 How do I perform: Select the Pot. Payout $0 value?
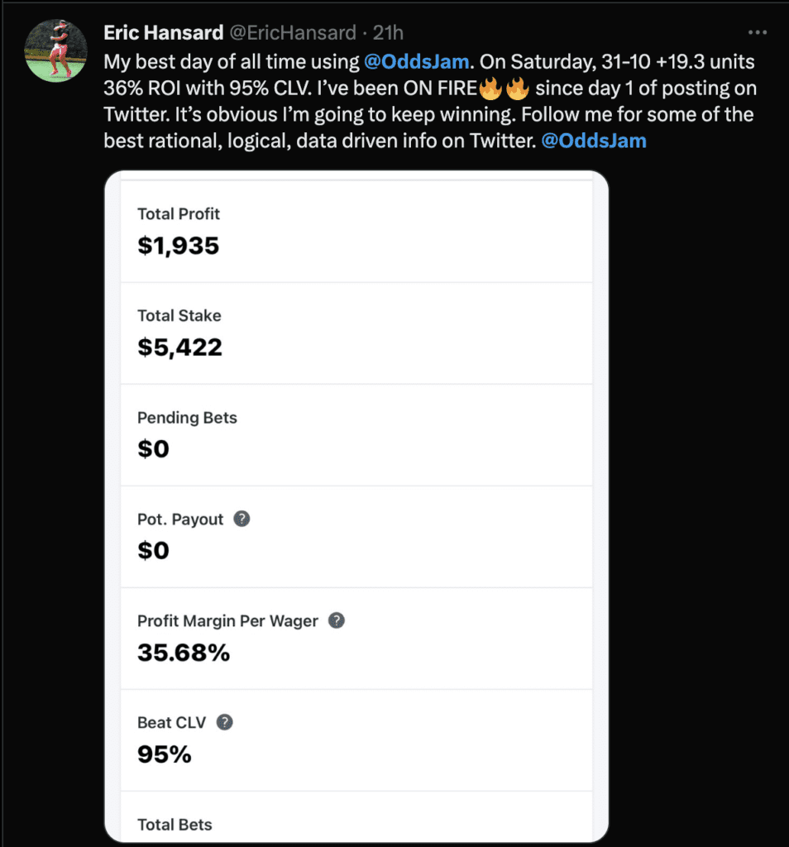point(153,550)
